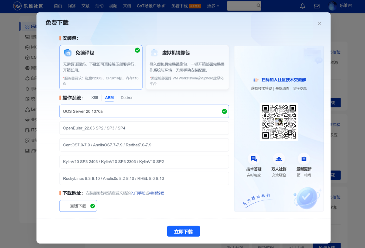Click the sidebar 实 grid icon
This screenshot has height=248, width=365.
pyautogui.click(x=27, y=141)
